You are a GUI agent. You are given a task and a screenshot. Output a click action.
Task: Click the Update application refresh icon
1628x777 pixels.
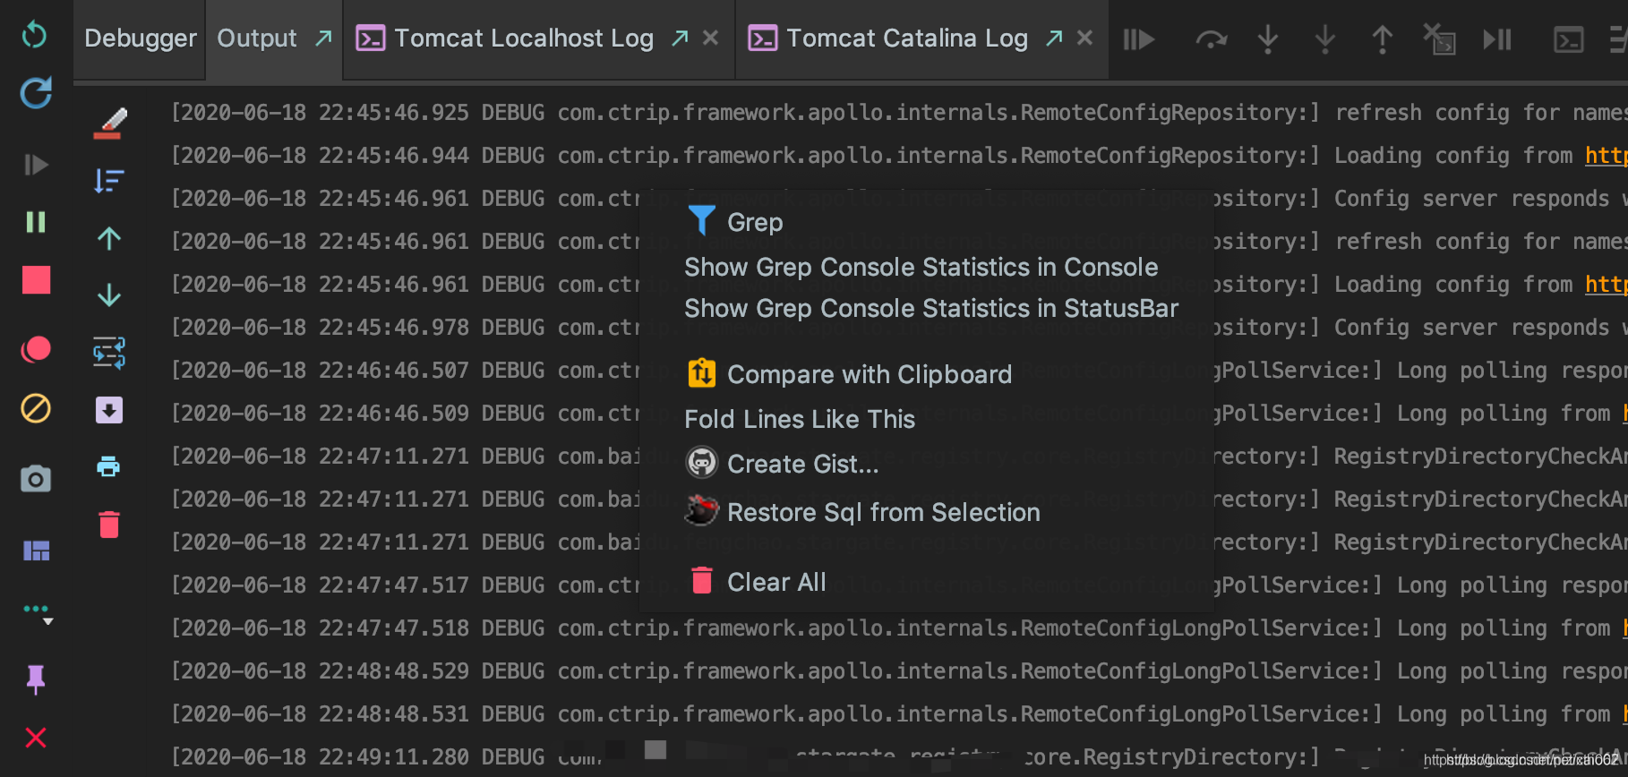click(x=36, y=92)
